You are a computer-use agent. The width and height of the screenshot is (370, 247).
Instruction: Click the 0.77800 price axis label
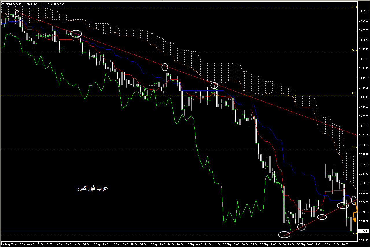click(x=364, y=212)
